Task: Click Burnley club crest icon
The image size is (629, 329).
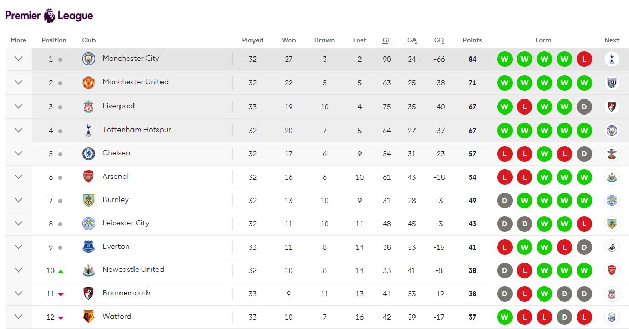Action: (88, 200)
